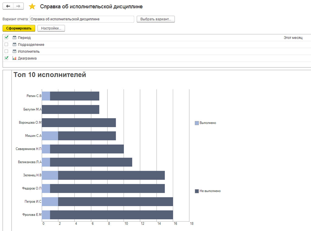Click the table icon next to Исполнитель

coord(14,51)
